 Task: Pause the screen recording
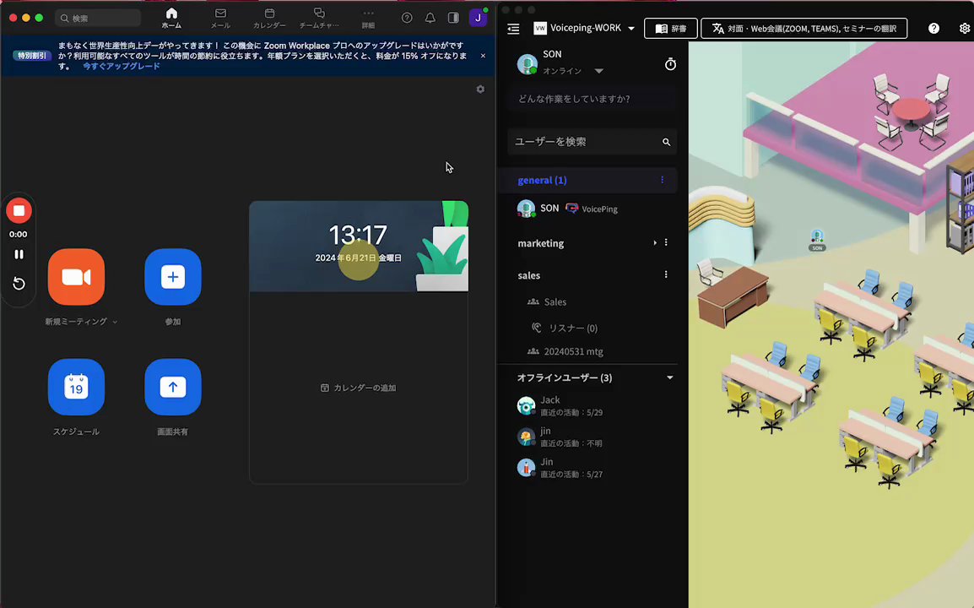point(19,254)
